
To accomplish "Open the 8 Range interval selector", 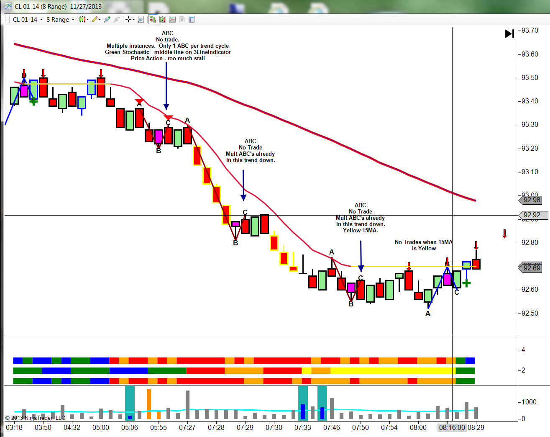I will point(60,19).
